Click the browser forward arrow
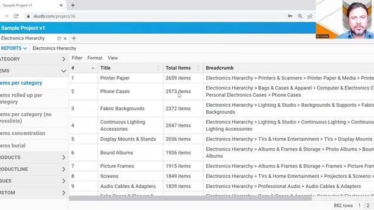This screenshot has height=210, width=374. [6, 16]
